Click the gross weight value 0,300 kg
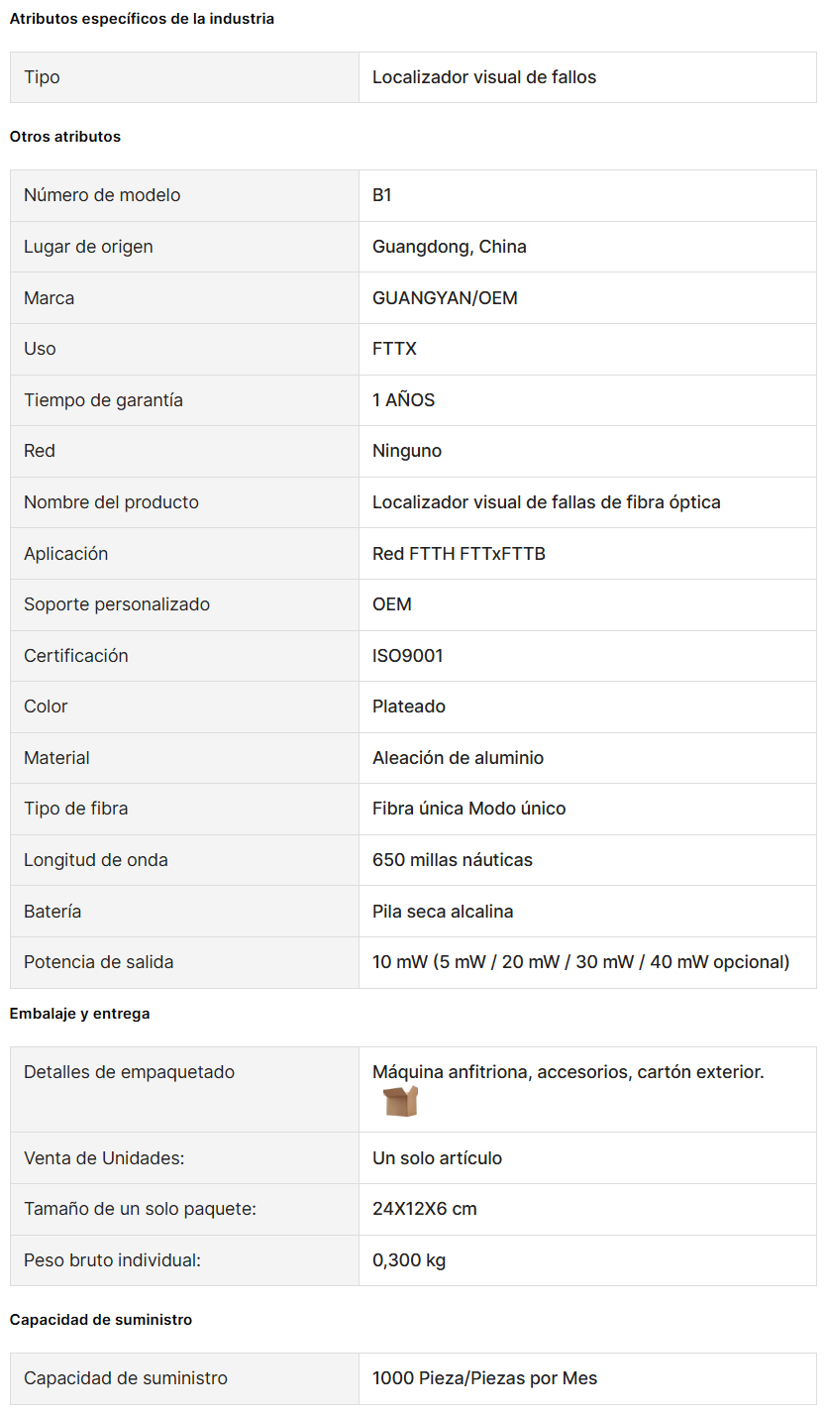This screenshot has width=826, height=1413. 409,1260
